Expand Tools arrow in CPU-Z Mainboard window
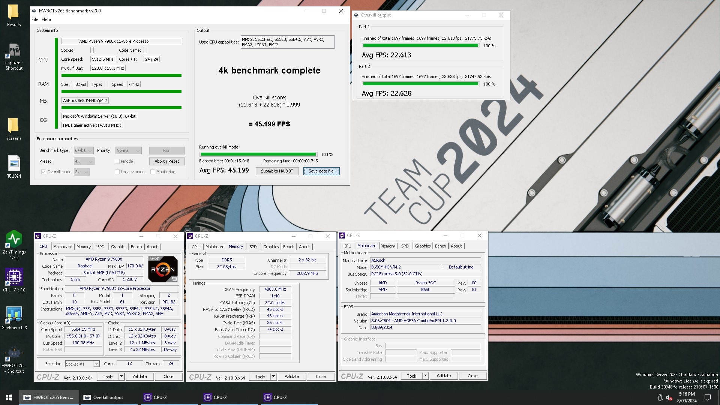 [x=425, y=376]
